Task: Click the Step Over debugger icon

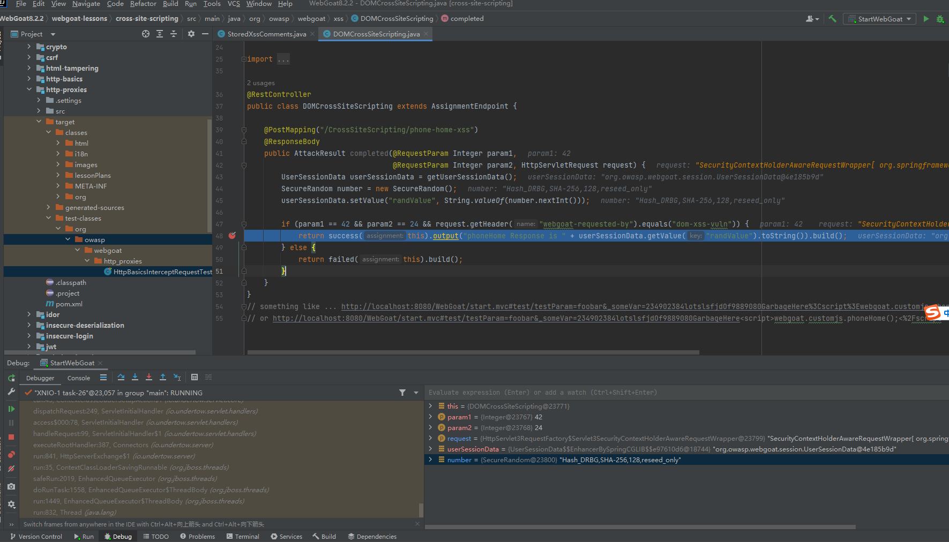Action: click(121, 378)
